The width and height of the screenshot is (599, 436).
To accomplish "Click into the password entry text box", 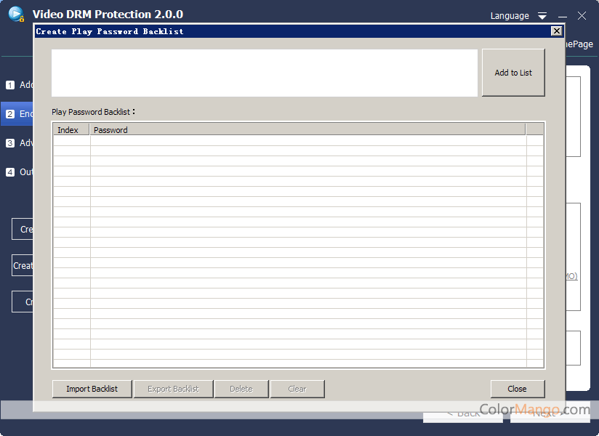I will 264,73.
